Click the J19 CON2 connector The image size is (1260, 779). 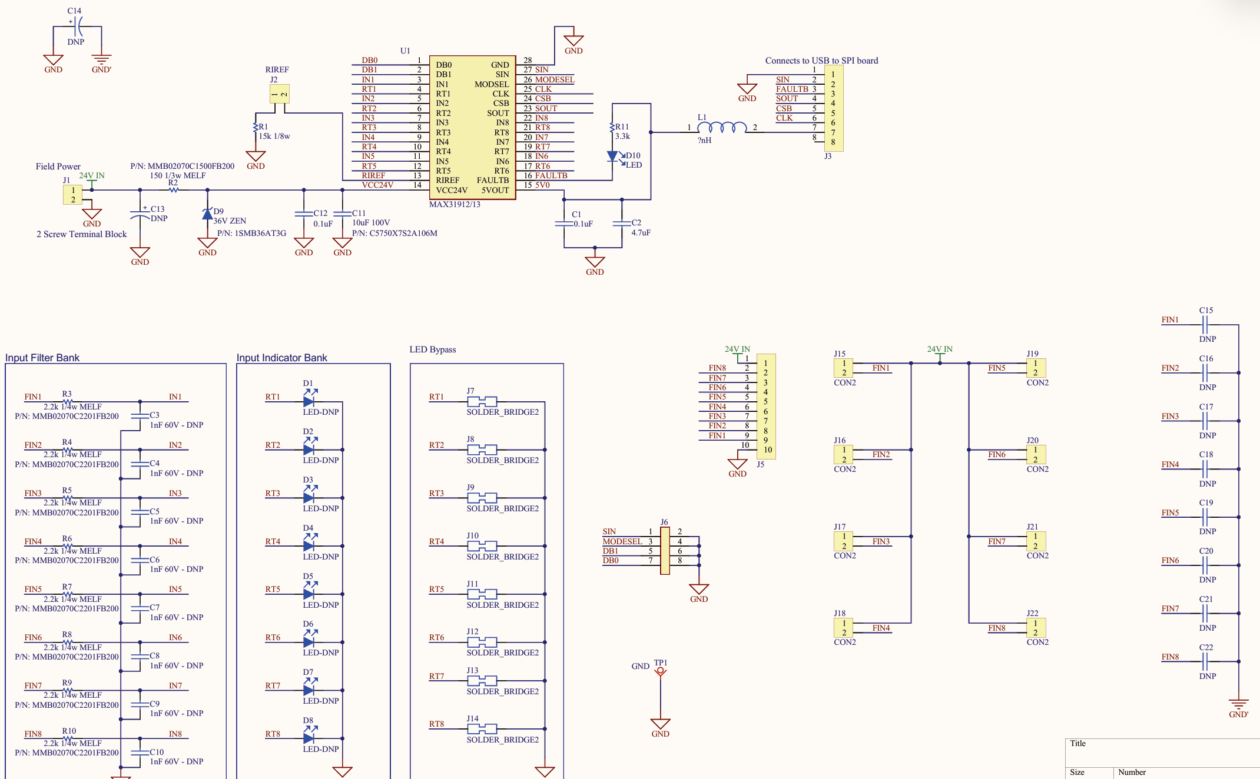coord(1036,368)
